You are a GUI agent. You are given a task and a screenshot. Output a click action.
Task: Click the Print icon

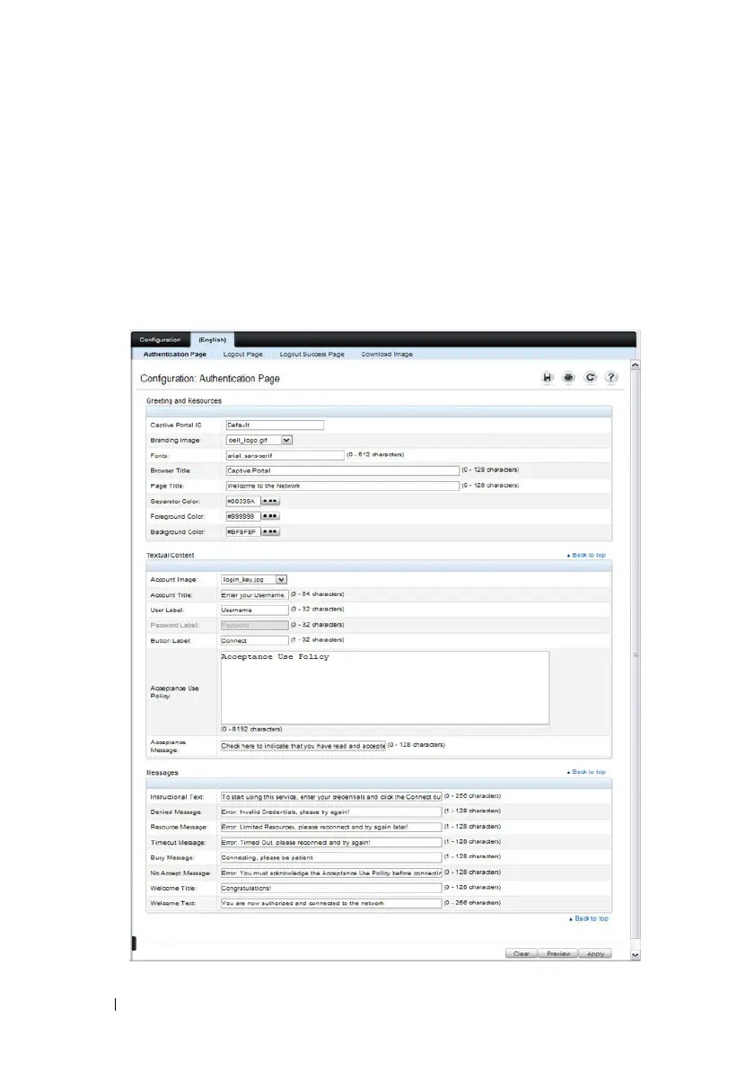[568, 378]
